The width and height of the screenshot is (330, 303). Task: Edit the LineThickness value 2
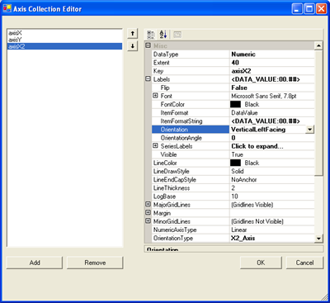[272, 188]
